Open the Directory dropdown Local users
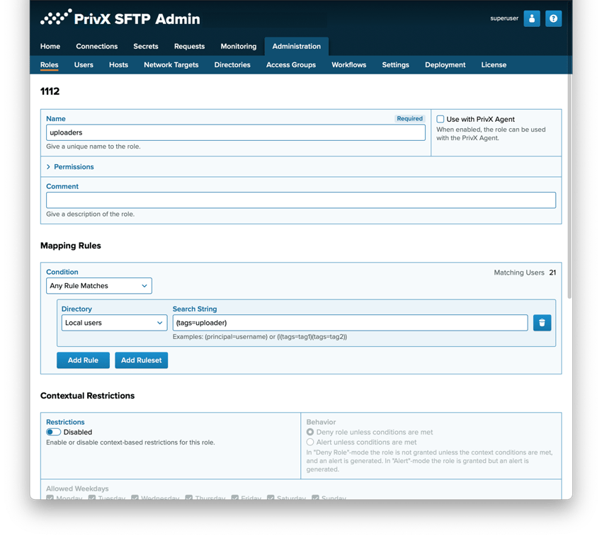This screenshot has width=602, height=538. click(x=114, y=323)
